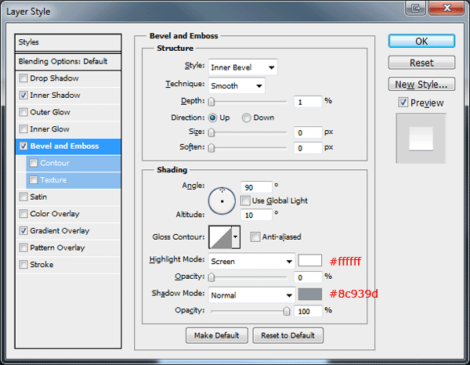Click the New Style... button

(x=421, y=85)
